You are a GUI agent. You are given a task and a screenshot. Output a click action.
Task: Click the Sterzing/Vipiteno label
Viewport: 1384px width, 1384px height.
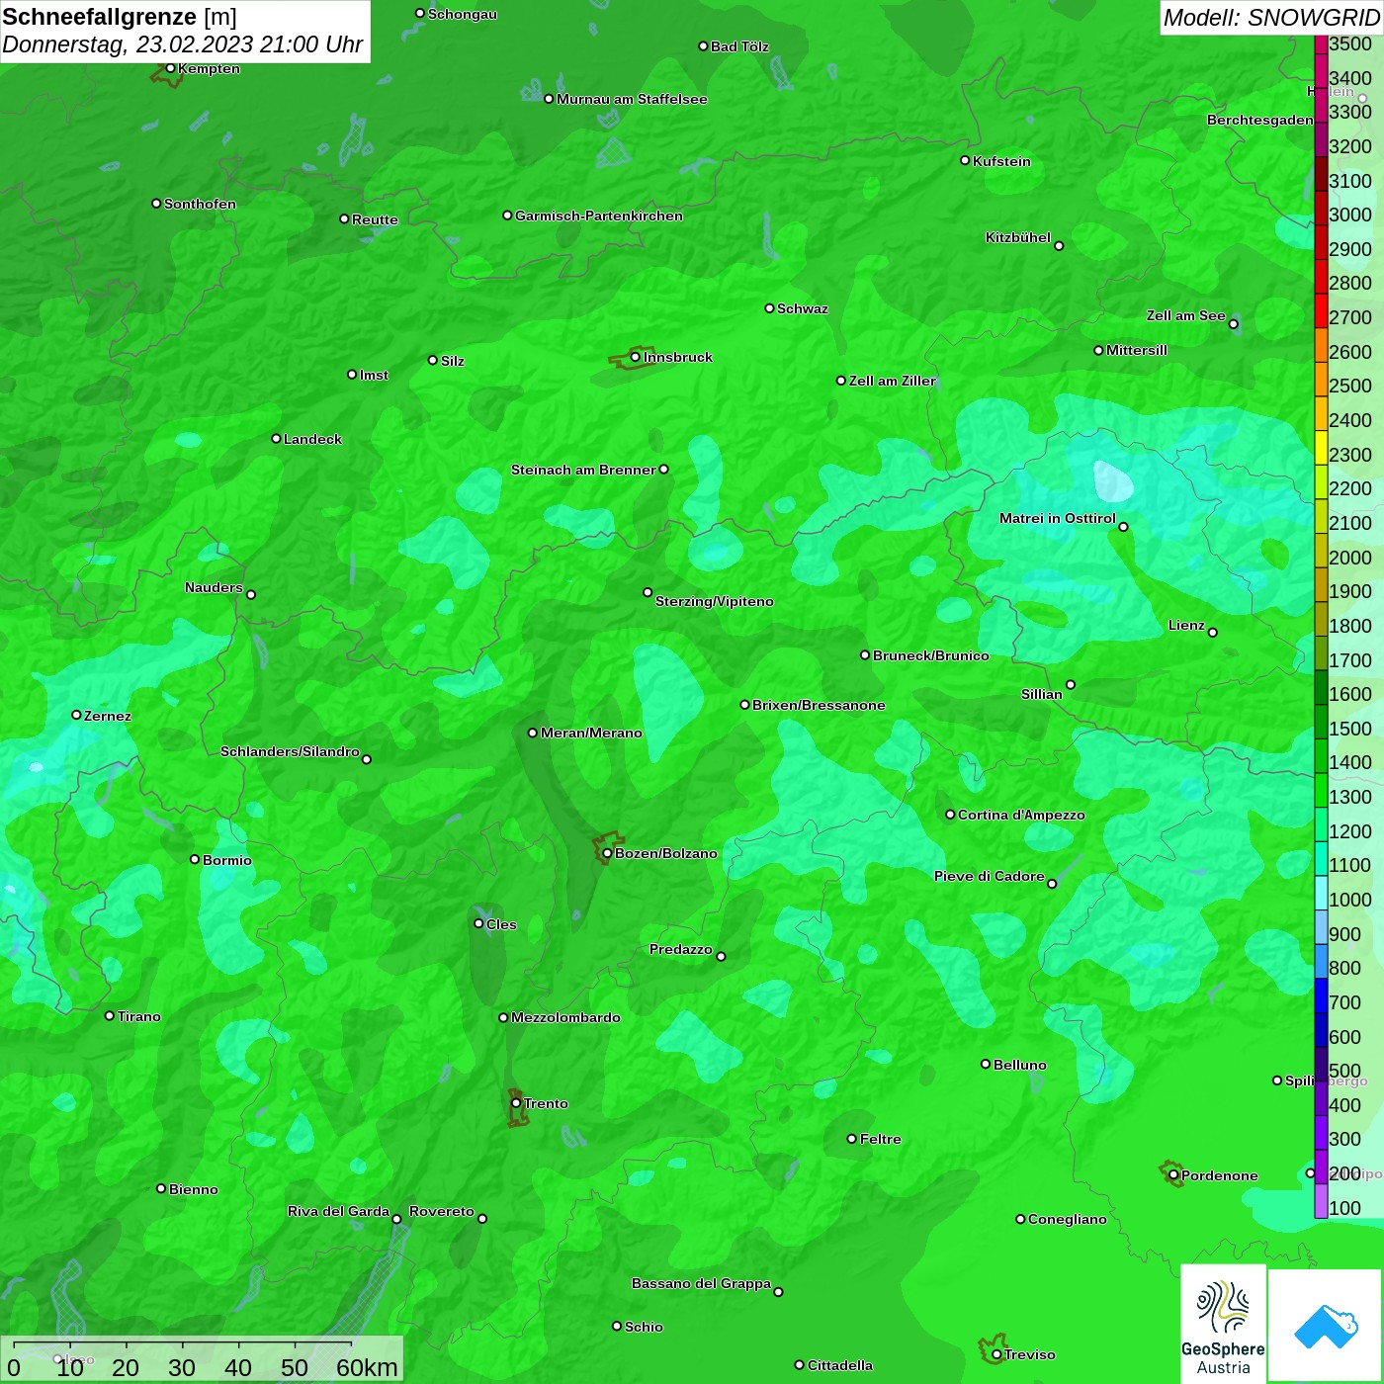pos(715,601)
